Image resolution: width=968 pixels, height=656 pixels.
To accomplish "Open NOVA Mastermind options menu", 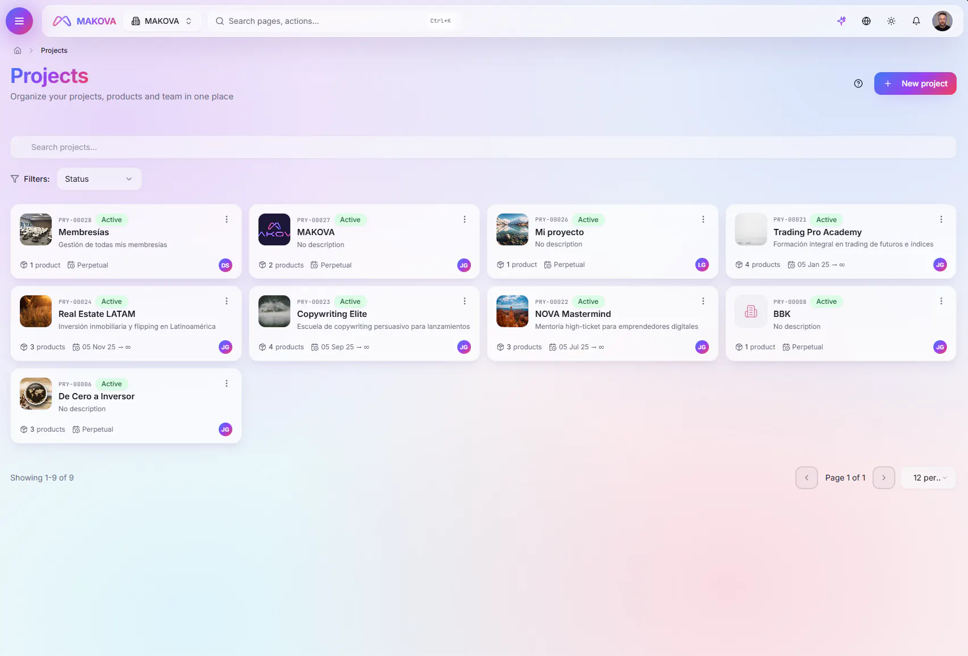I will [x=703, y=301].
